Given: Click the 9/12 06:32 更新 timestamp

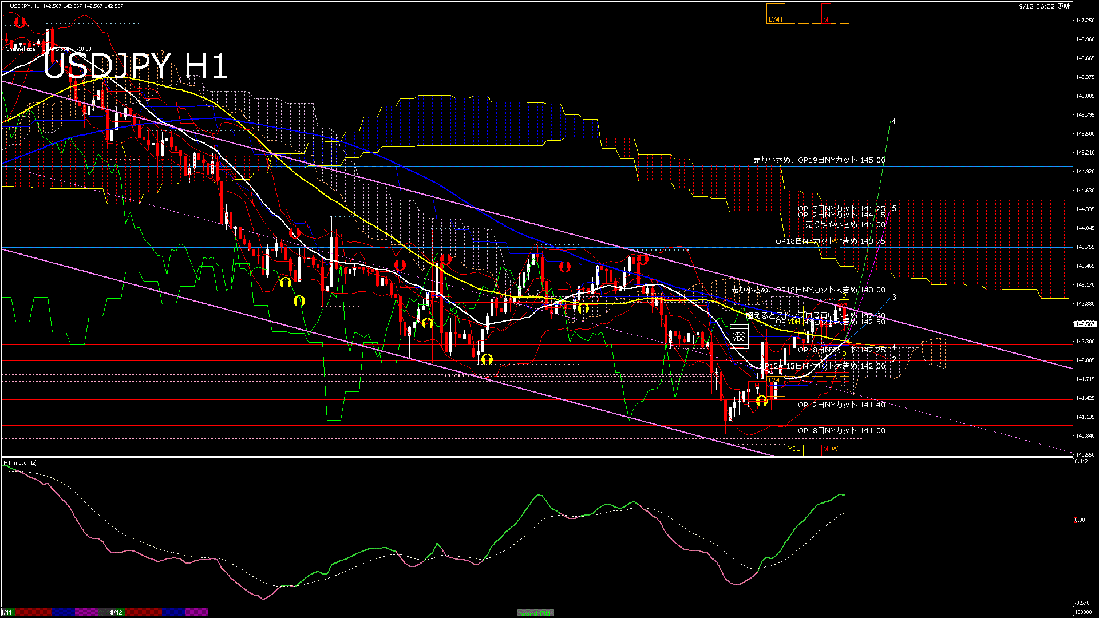Looking at the screenshot, I should 1044,6.
